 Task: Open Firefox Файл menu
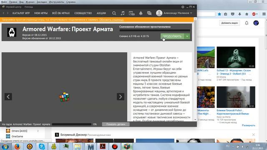4,2
